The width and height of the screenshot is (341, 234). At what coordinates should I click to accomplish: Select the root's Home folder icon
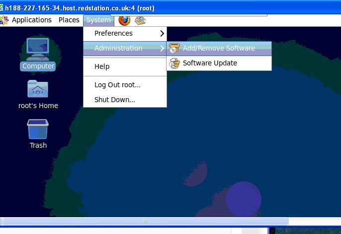38,89
